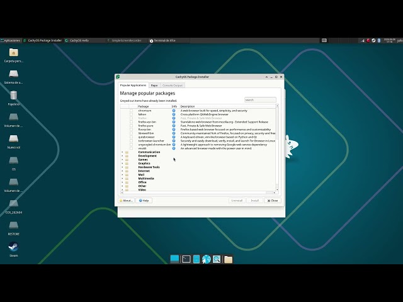403x302 pixels.
Task: Expand the Games category
Action: 122,160
